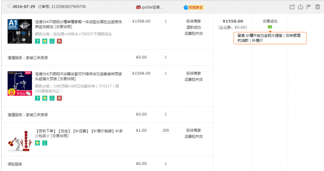Tick the order checkbox next to 2016-07-29
This screenshot has height=171, width=324.
[x=9, y=6]
